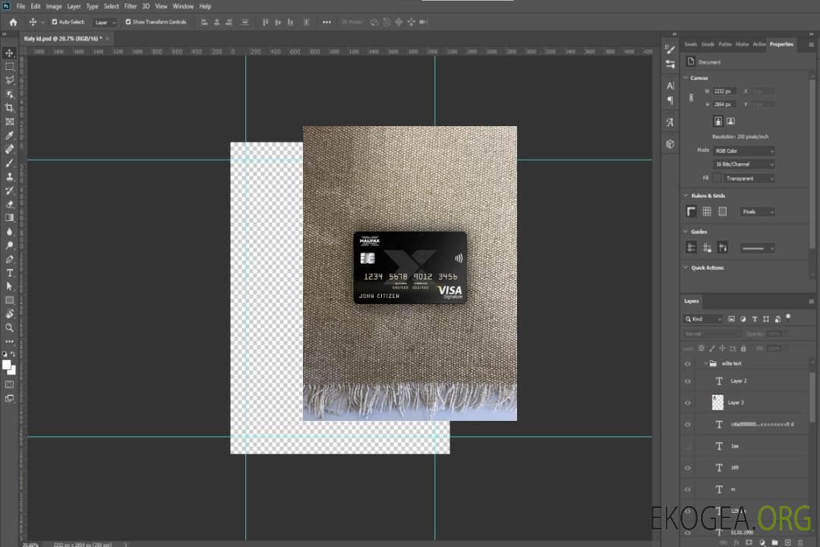Collapse the edita text layer group
This screenshot has height=547, width=820.
click(702, 364)
